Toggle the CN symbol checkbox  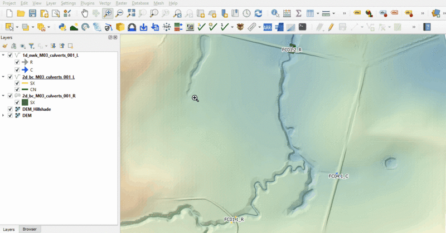click(17, 89)
